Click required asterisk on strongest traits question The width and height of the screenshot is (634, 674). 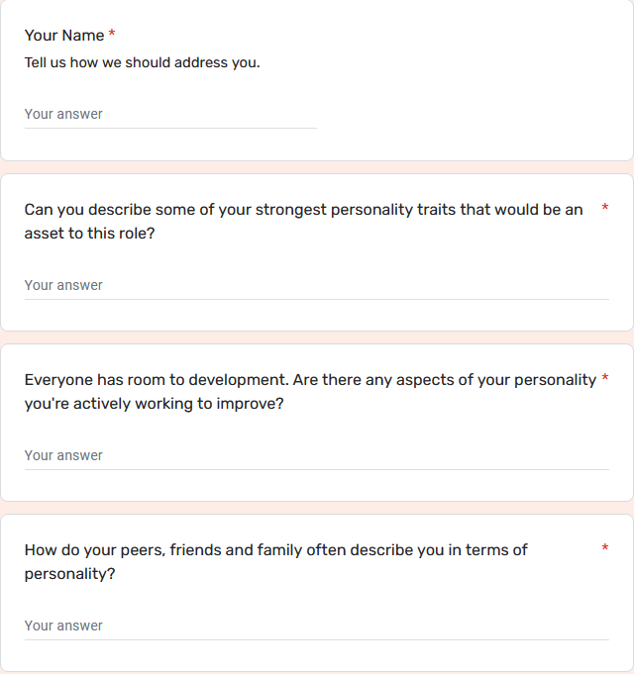(x=604, y=208)
